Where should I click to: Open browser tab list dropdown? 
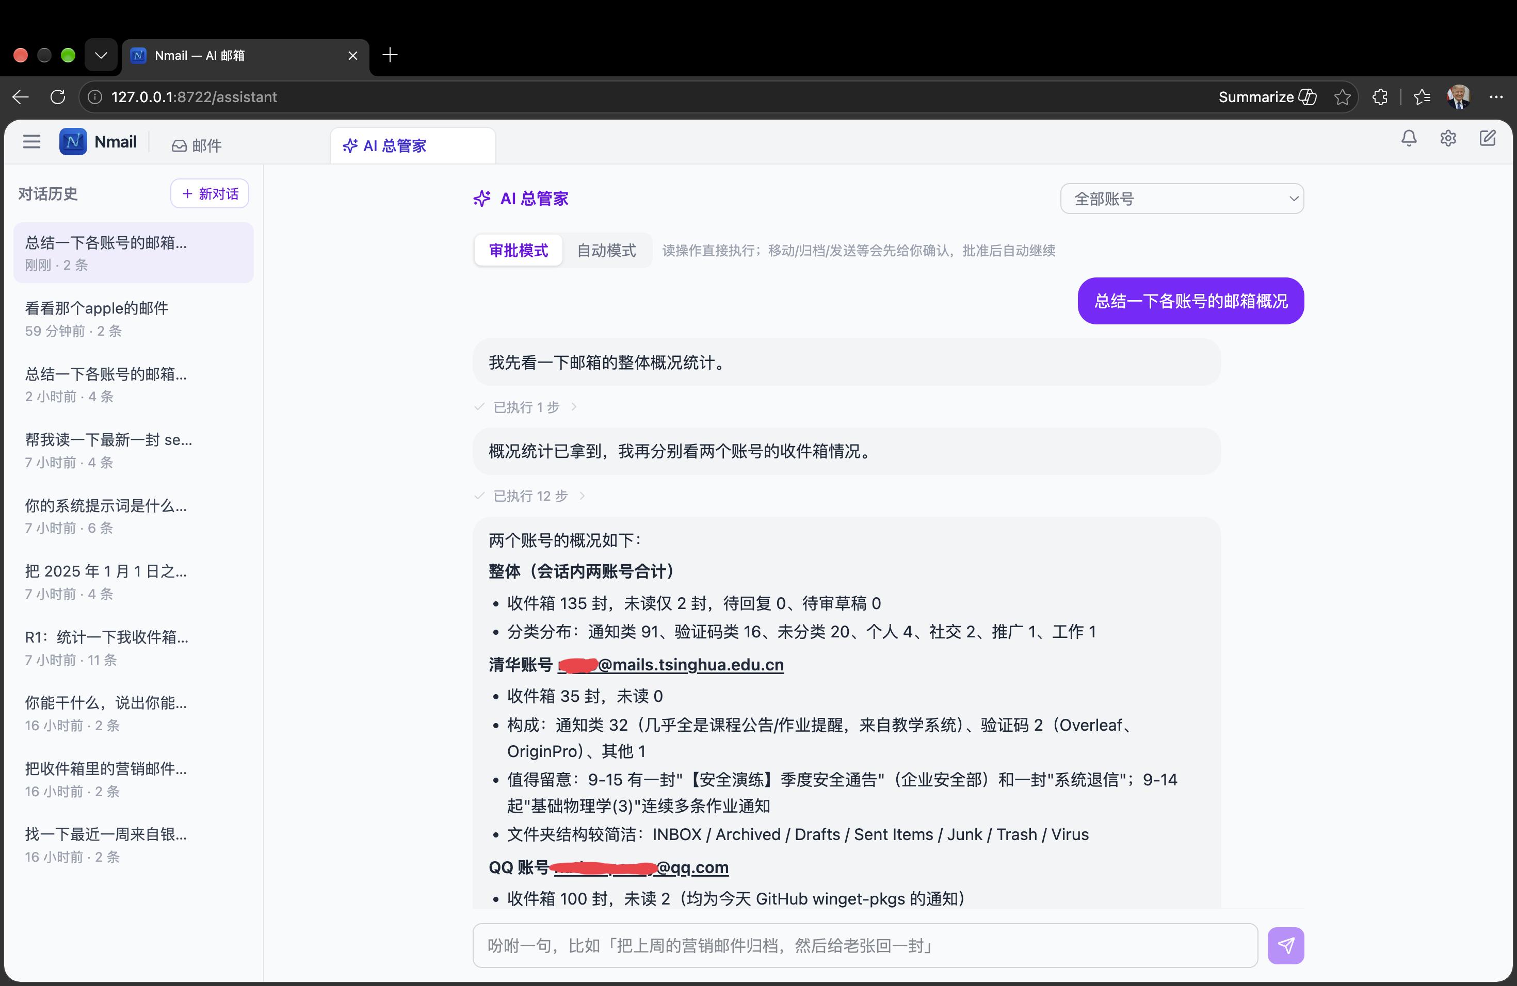pyautogui.click(x=101, y=55)
